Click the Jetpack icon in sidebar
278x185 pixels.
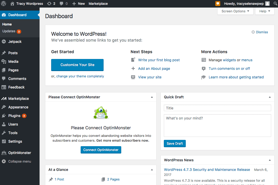point(4,42)
